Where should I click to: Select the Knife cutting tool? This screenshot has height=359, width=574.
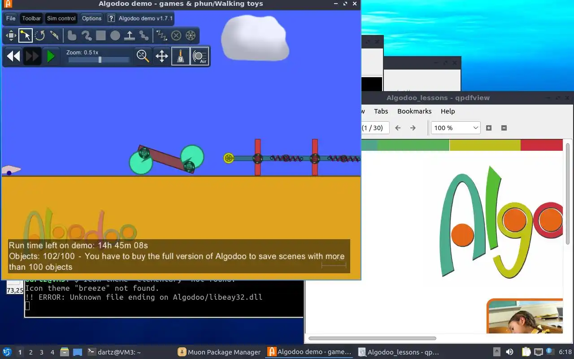pyautogui.click(x=54, y=35)
